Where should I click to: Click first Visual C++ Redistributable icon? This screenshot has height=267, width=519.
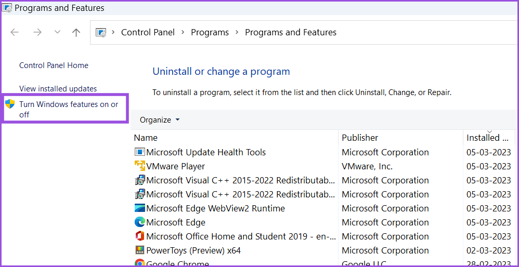tap(140, 180)
